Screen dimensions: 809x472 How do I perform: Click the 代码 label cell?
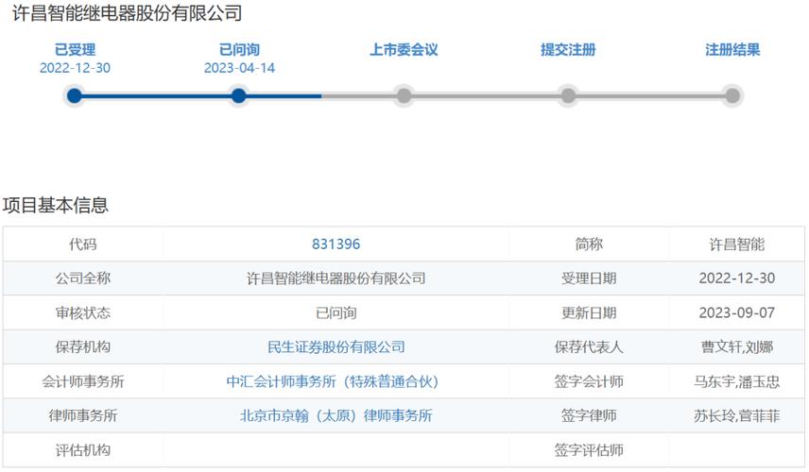[x=83, y=244]
